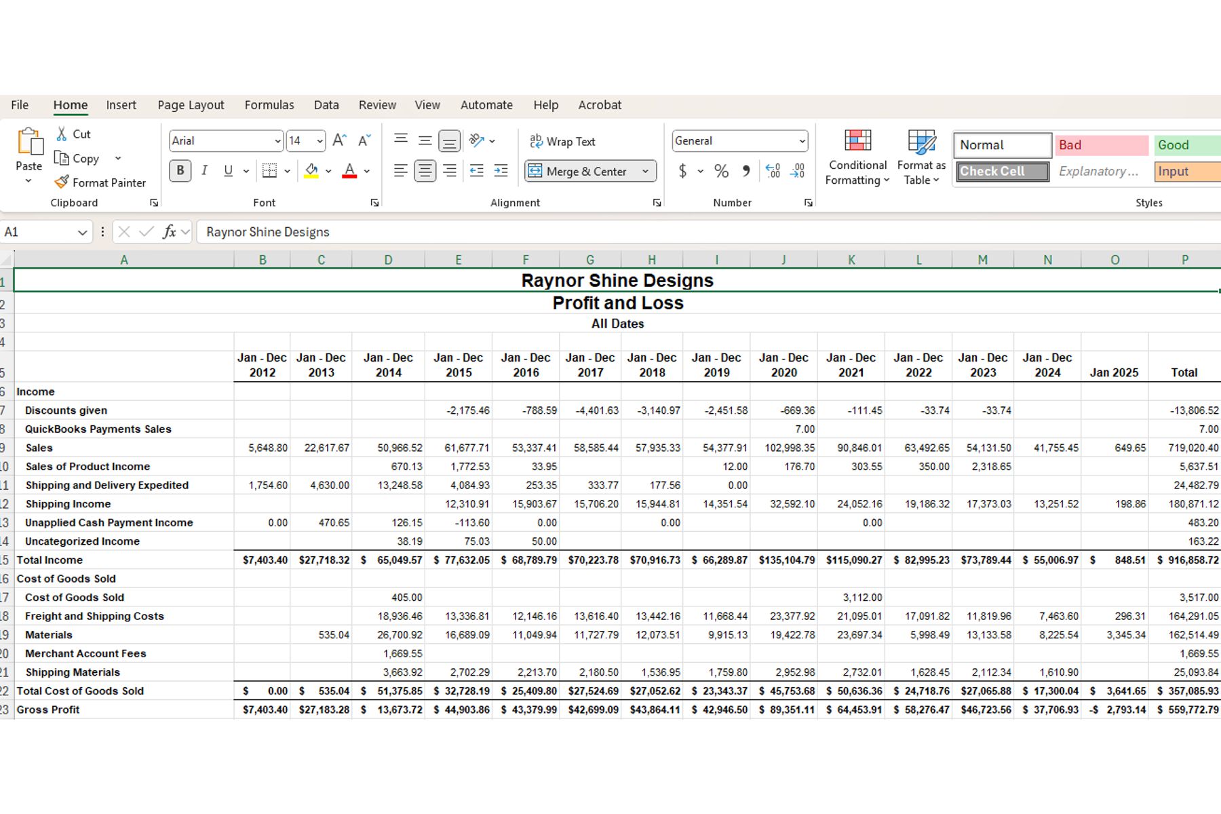Apply Comma Style format
Screen dimensions: 1221x814
click(x=745, y=171)
